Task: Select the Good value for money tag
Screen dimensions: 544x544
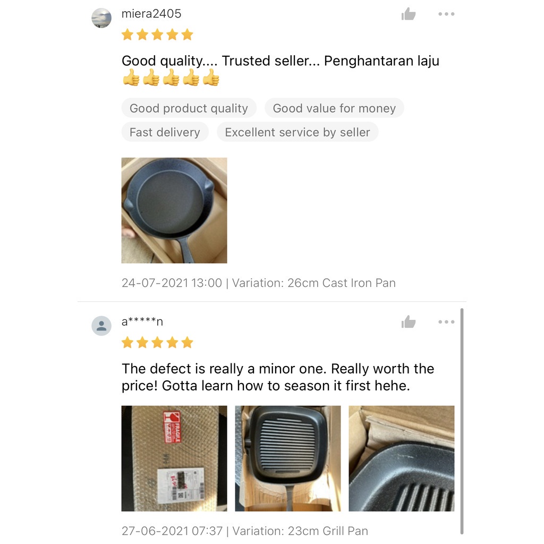Action: [334, 108]
